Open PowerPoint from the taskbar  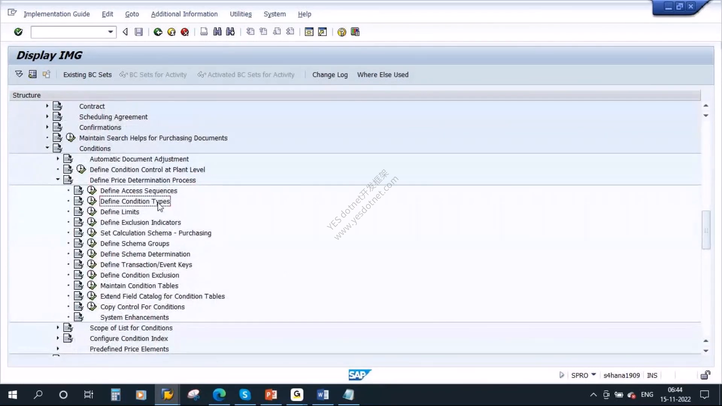tap(271, 395)
